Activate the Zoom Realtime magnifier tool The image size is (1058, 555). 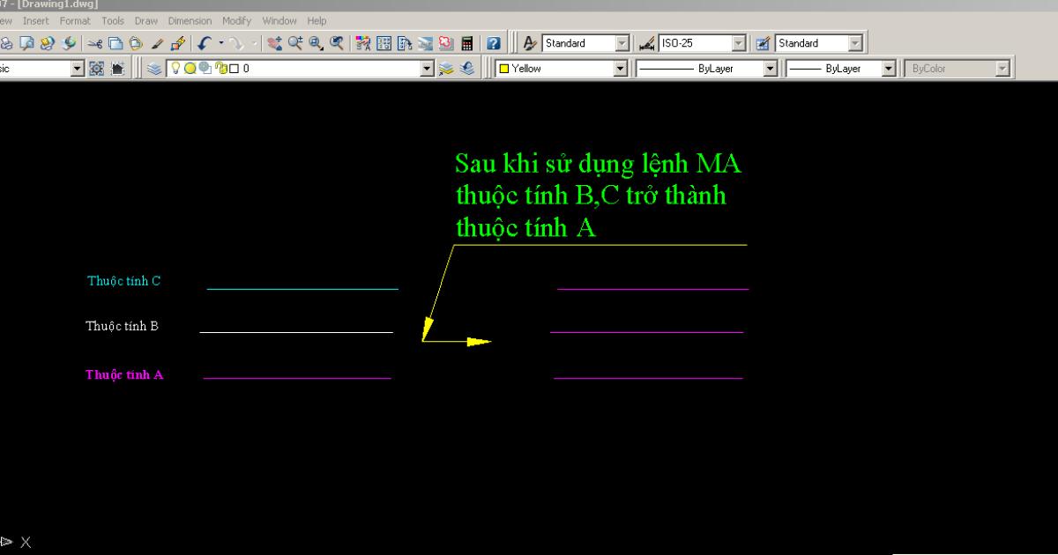[x=295, y=42]
